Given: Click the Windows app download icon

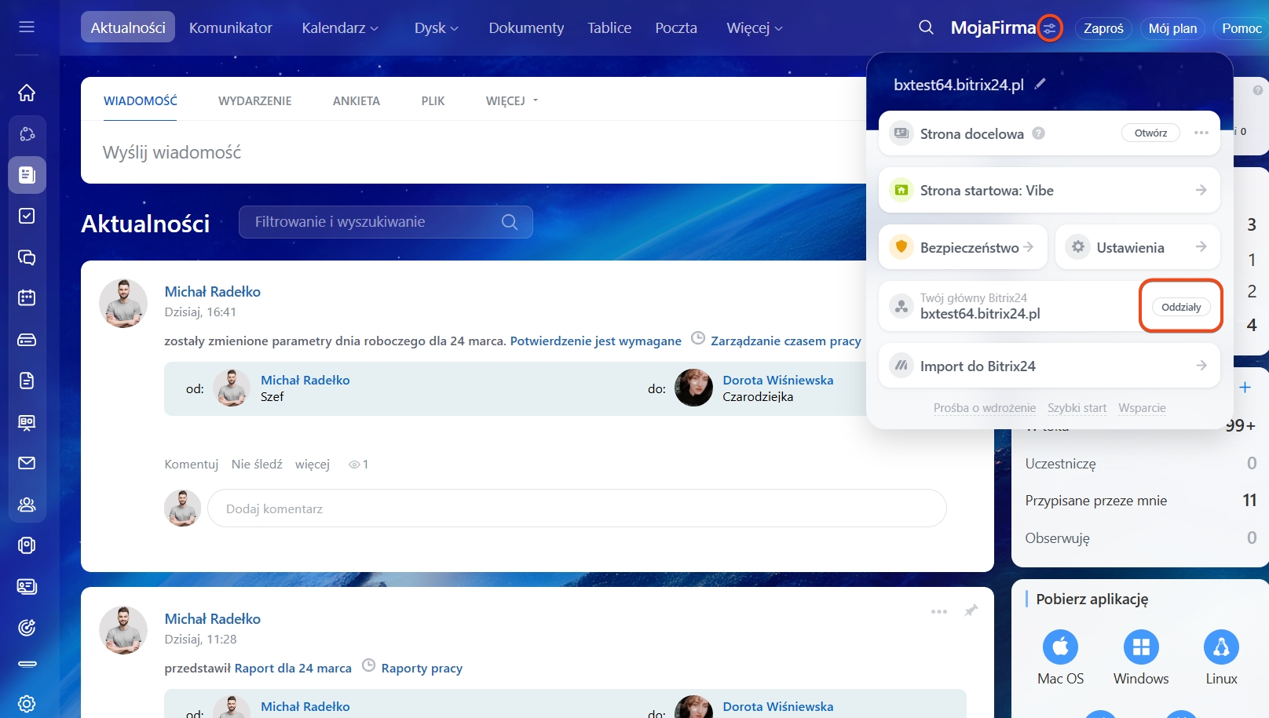Looking at the screenshot, I should pos(1140,647).
